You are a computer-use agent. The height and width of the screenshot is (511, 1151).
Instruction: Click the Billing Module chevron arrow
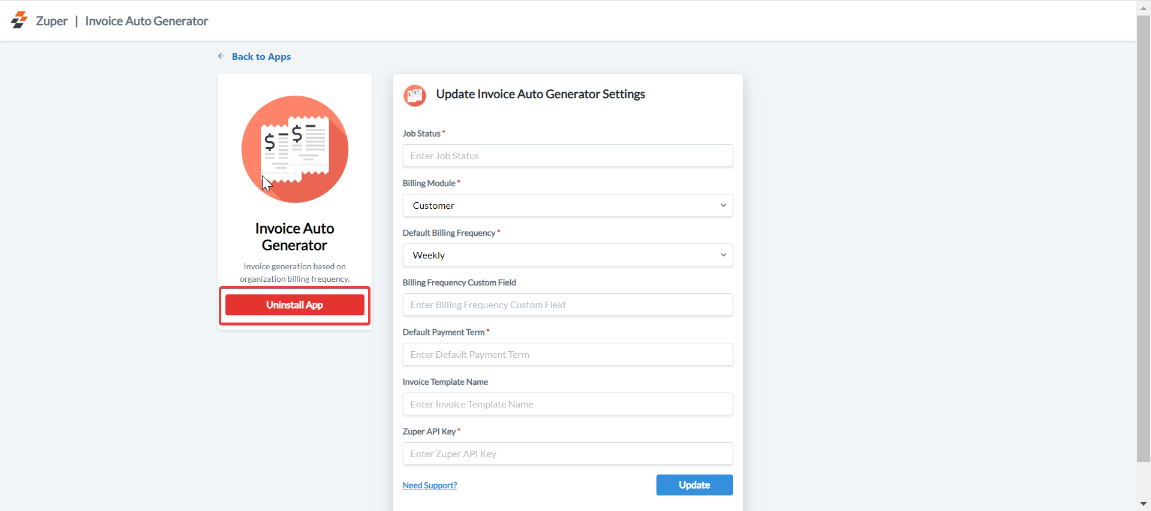(723, 205)
